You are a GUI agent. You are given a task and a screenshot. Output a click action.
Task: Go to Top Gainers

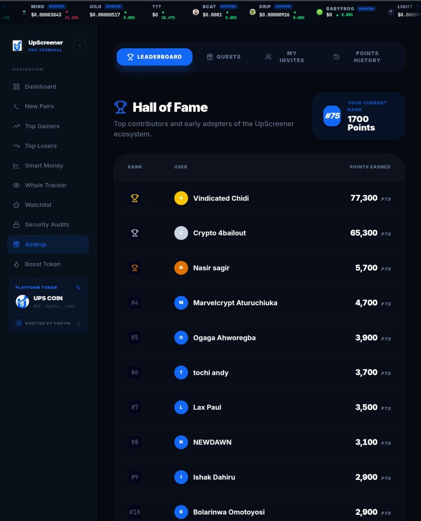(x=48, y=126)
